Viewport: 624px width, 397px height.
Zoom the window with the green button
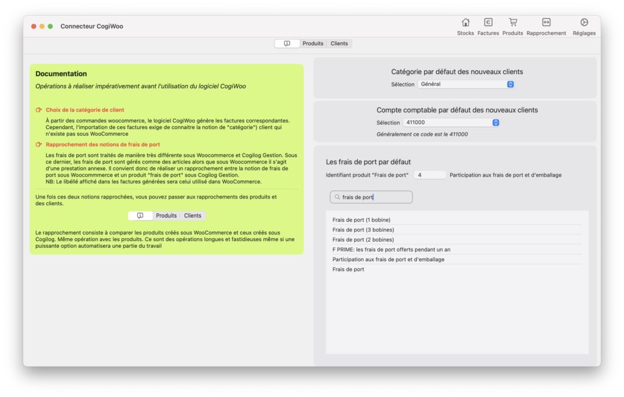tap(50, 26)
